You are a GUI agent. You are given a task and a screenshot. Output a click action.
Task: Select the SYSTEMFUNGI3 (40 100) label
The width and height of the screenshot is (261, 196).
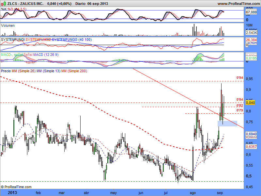click(x=72, y=40)
